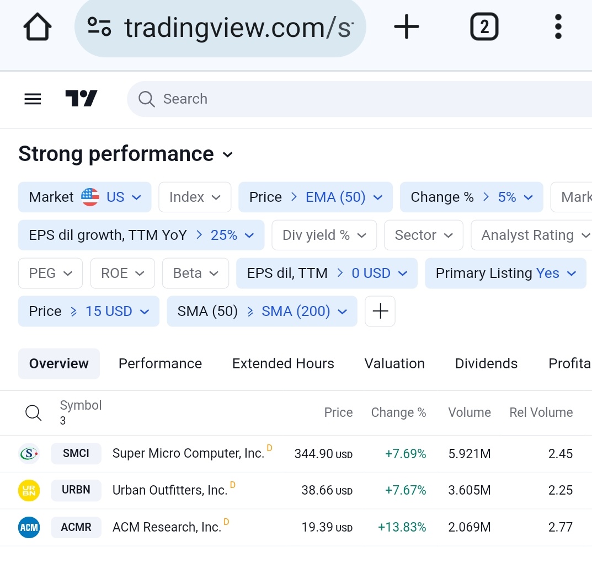Click URBN relative volume 2.25
Image resolution: width=592 pixels, height=574 pixels.
(x=561, y=490)
